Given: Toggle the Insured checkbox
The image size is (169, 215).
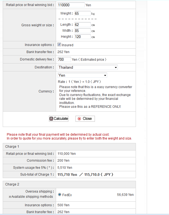Looking at the screenshot, I should pyautogui.click(x=59, y=45).
